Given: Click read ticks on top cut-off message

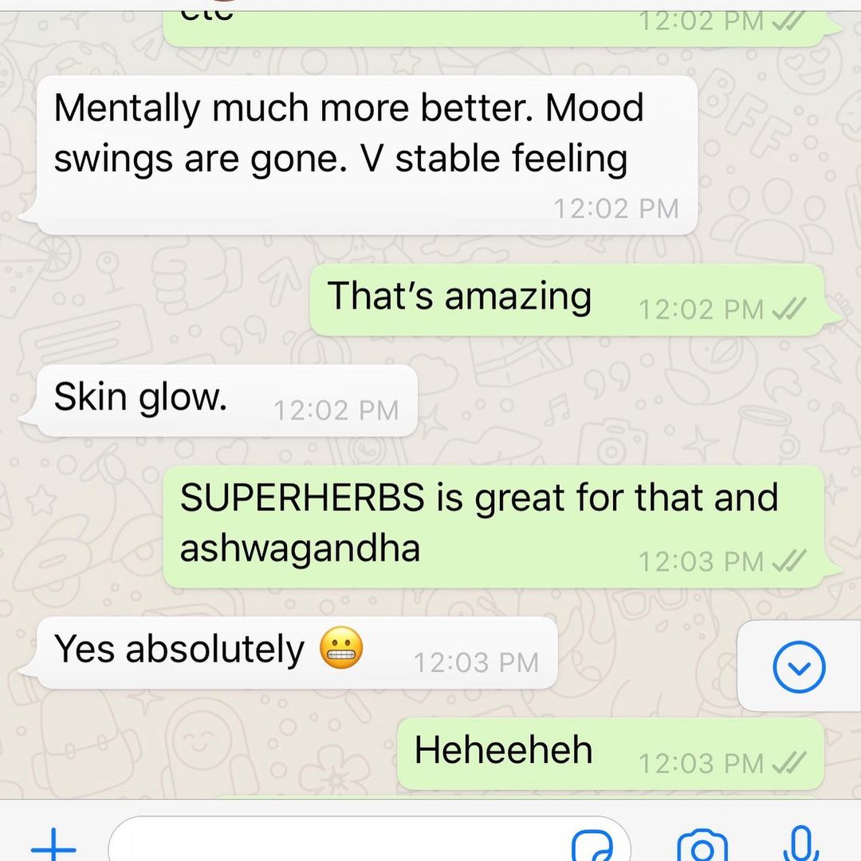Looking at the screenshot, I should coord(789,22).
